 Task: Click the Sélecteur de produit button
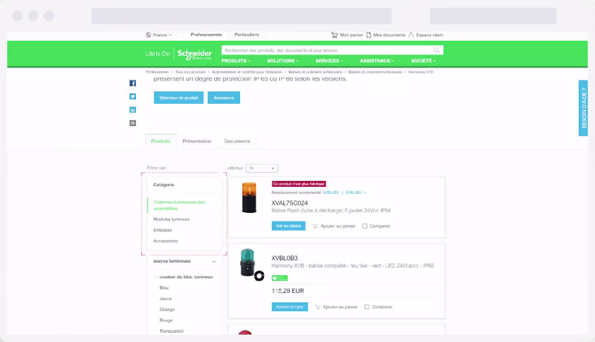pyautogui.click(x=179, y=98)
